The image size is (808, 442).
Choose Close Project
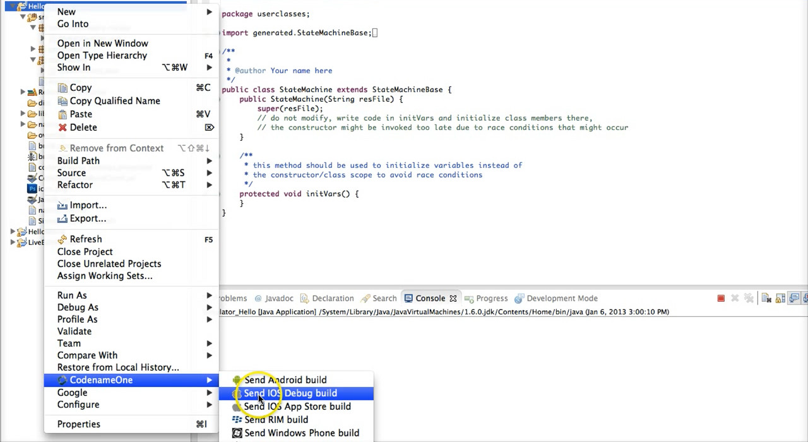[131, 252]
